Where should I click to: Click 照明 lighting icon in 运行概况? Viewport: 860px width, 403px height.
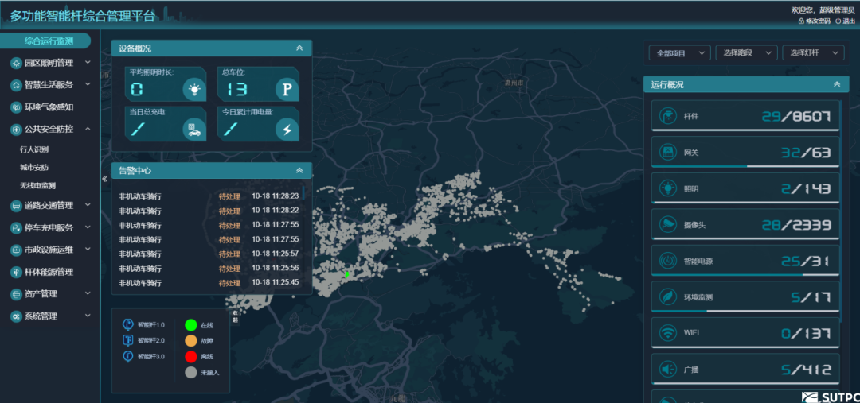coord(667,188)
